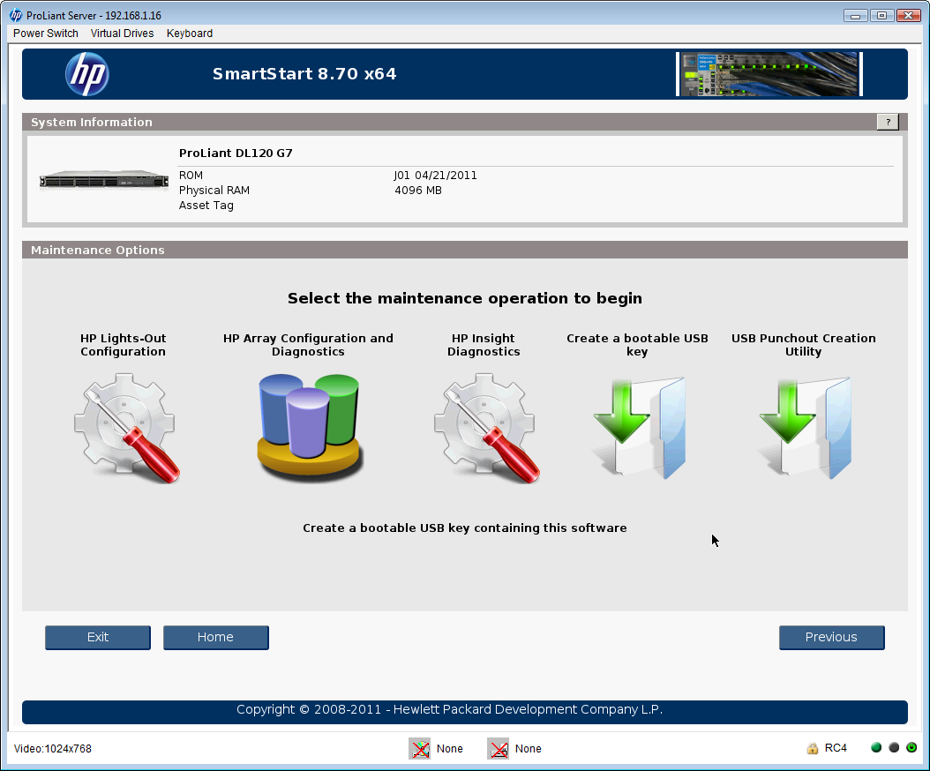Screen dimensions: 930x771
Task: Click the dark gray status indicator
Action: tap(894, 747)
